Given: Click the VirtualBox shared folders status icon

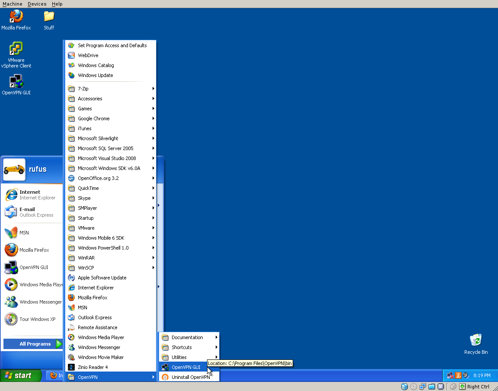Looking at the screenshot, I should coord(431,387).
